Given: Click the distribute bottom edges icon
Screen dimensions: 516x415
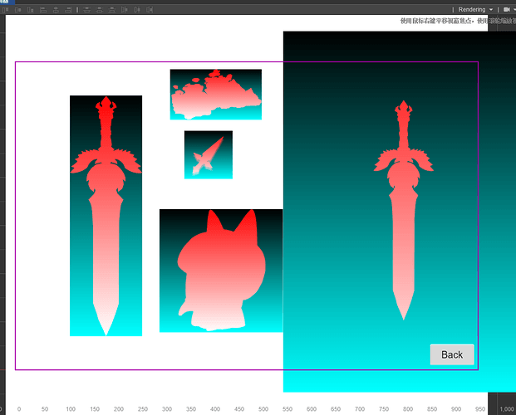Looking at the screenshot, I should point(112,10).
